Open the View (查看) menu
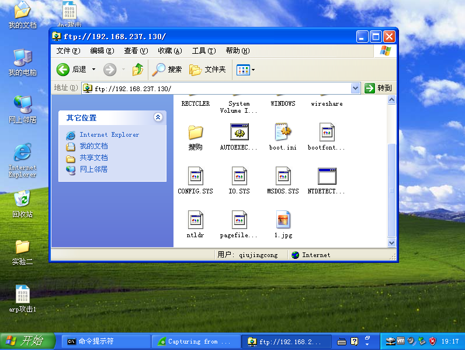 (136, 51)
